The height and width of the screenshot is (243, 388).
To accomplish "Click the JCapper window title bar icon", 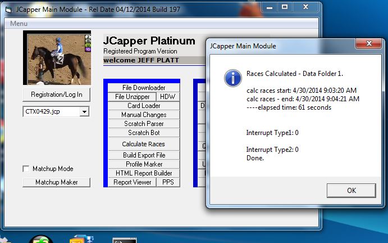I will pyautogui.click(x=8, y=10).
